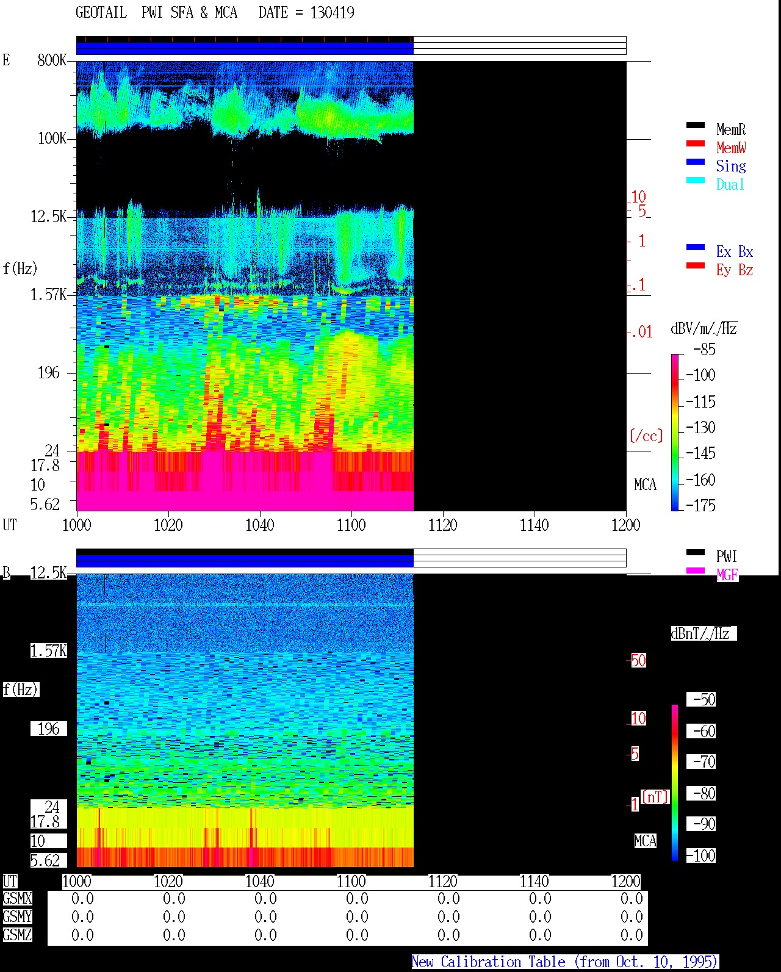Click the GSMX row label
This screenshot has height=972, width=781.
pyautogui.click(x=17, y=898)
